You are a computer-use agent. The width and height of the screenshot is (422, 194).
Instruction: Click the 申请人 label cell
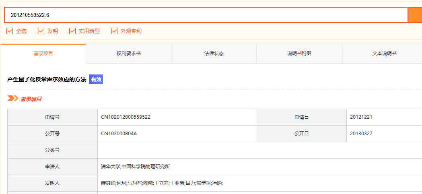(52, 167)
